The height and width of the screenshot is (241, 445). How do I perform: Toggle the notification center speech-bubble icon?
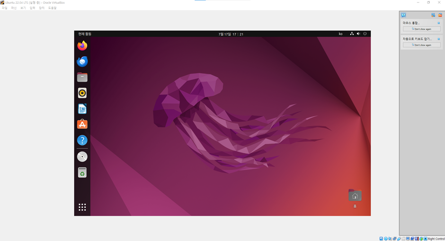[403, 15]
